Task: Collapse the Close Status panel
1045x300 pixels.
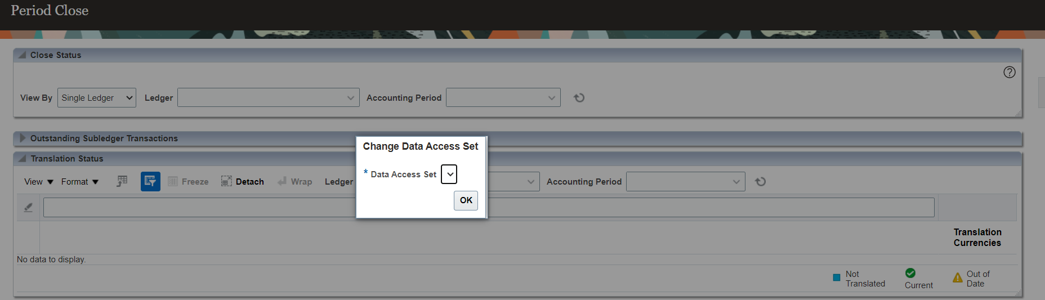Action: tap(23, 55)
